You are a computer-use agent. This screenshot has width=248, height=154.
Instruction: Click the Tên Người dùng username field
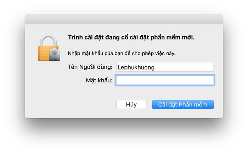(x=165, y=67)
